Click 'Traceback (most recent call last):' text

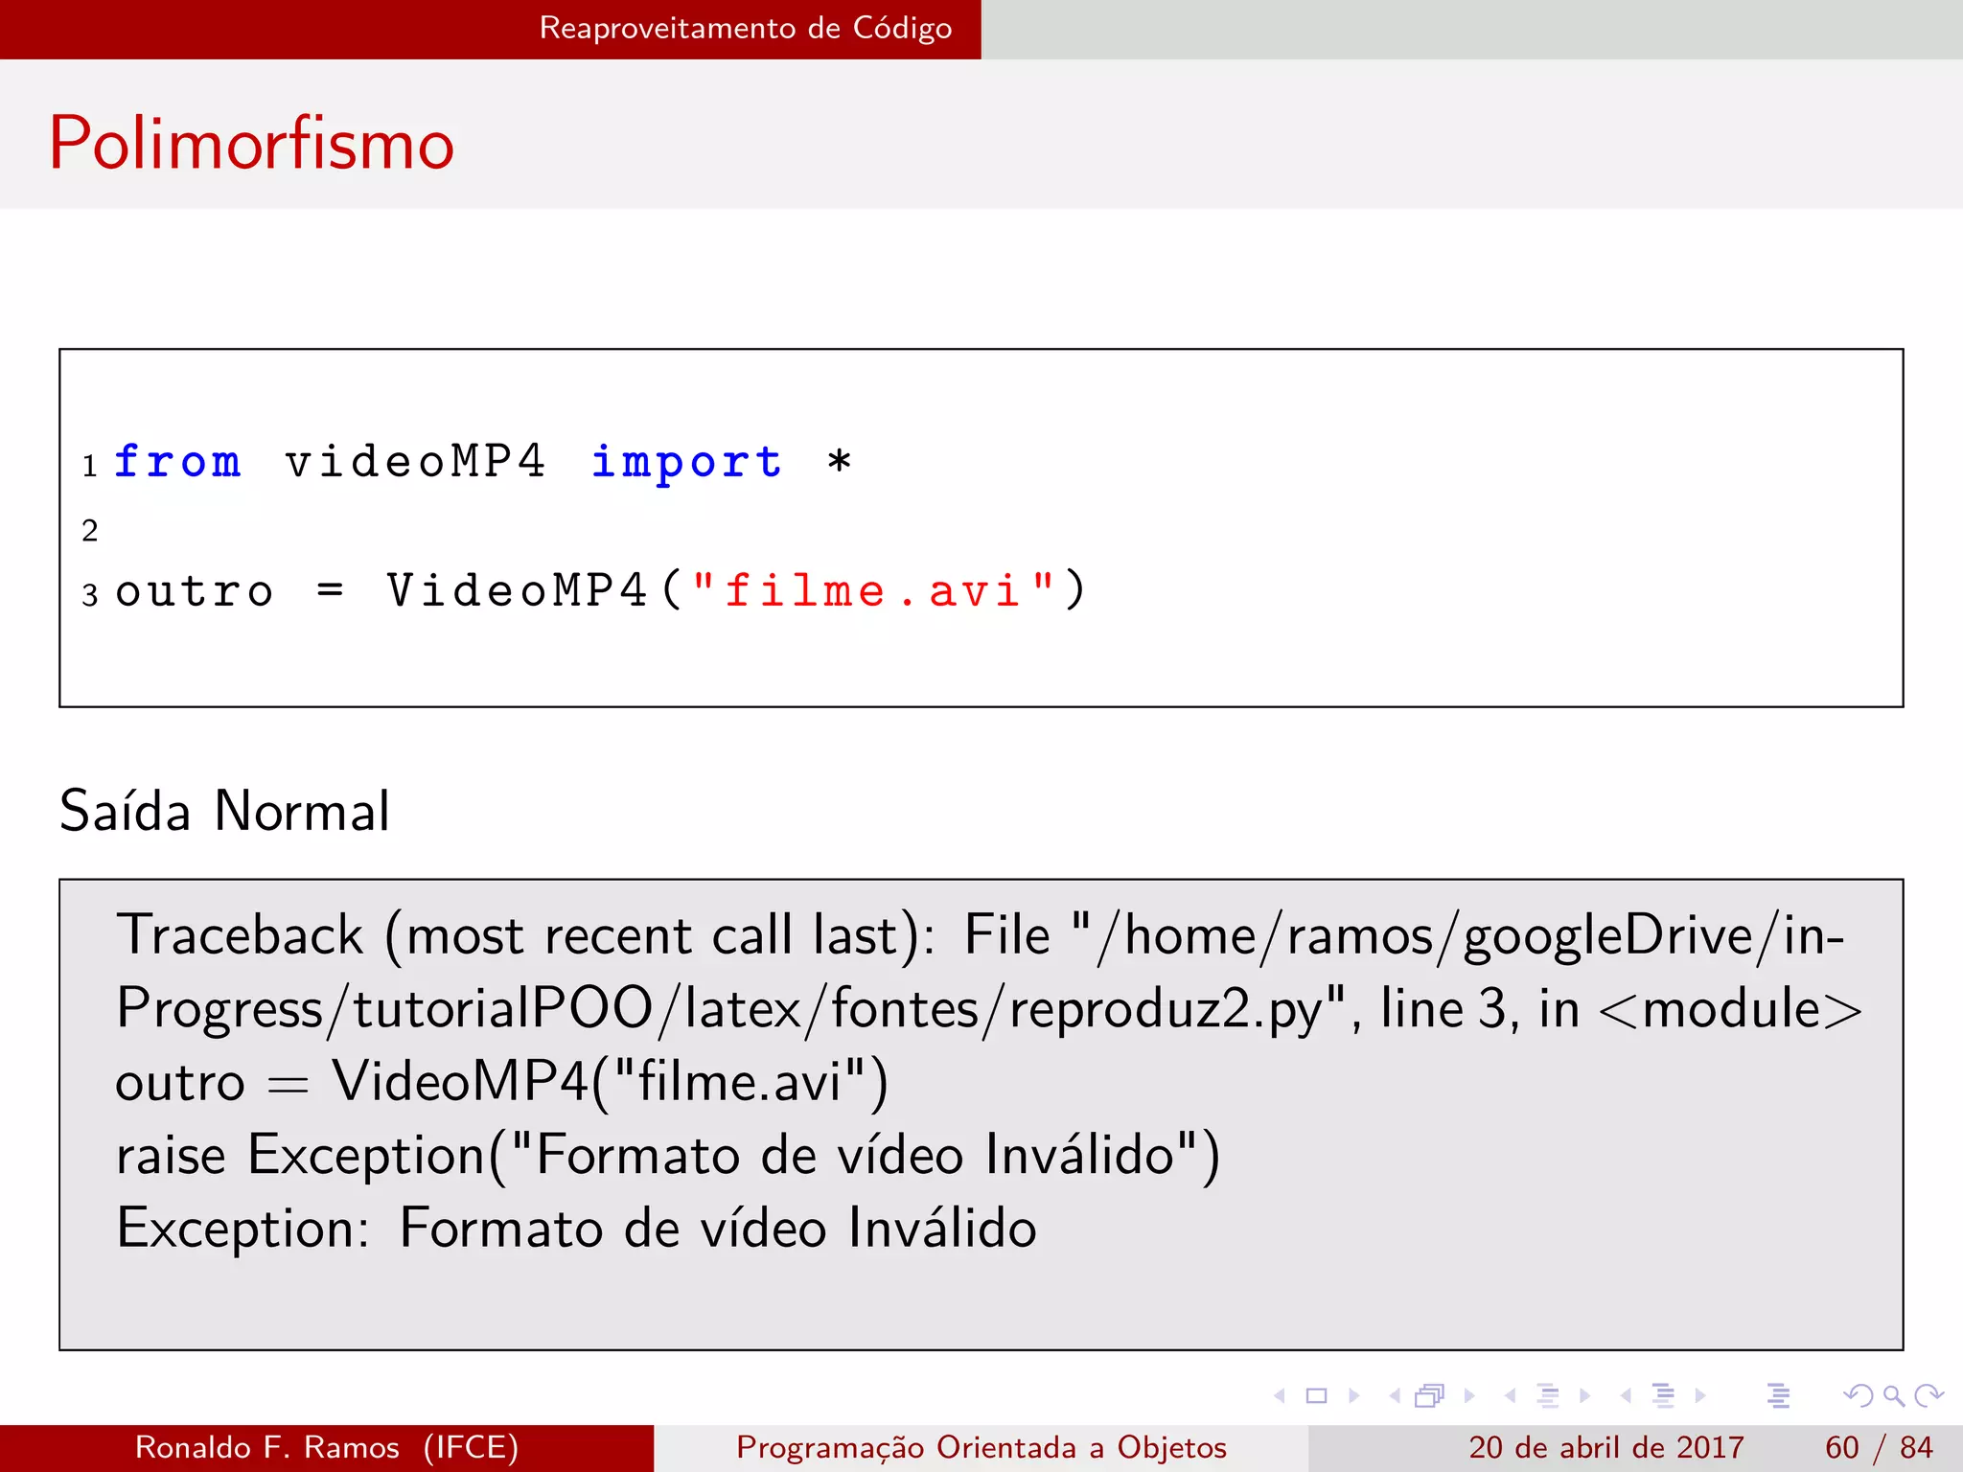[525, 935]
